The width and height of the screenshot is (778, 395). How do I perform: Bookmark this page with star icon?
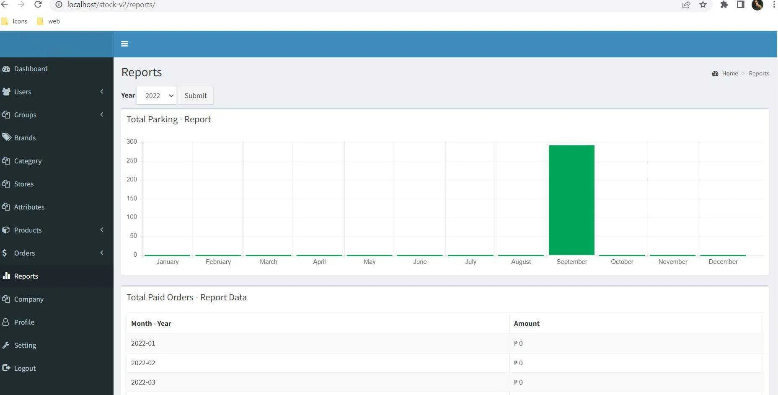click(703, 5)
